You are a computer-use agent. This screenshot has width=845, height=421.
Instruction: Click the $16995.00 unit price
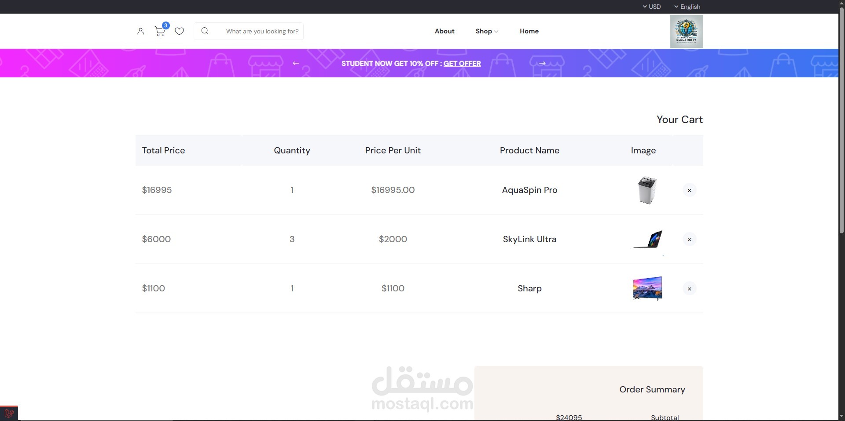coord(393,190)
